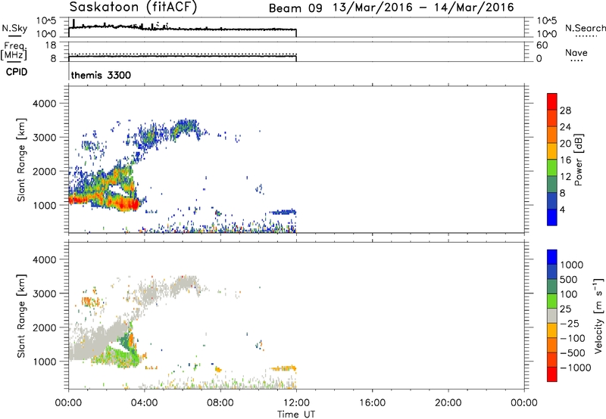Click the '1000' tick label on Velocity colorbar
606x419 pixels.
coord(572,265)
